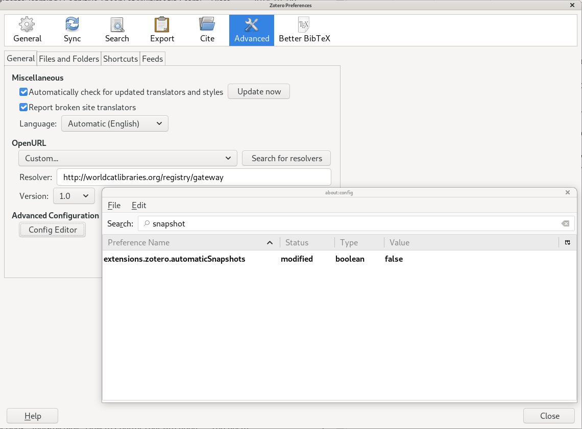
Task: Click the modified status cell
Action: [x=297, y=259]
